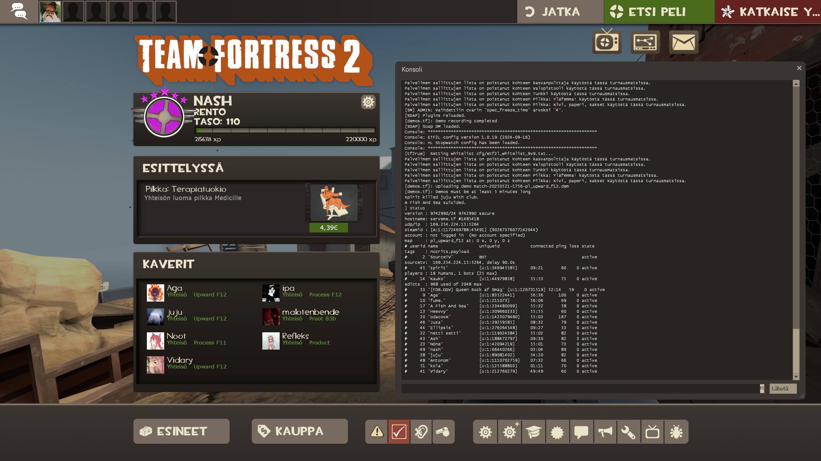Click the "spirit killed juju with club." line
Screen dimensions: 821x461
[441, 197]
